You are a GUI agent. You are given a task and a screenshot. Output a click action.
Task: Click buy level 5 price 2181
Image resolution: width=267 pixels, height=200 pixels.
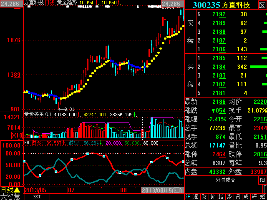(x=219, y=93)
